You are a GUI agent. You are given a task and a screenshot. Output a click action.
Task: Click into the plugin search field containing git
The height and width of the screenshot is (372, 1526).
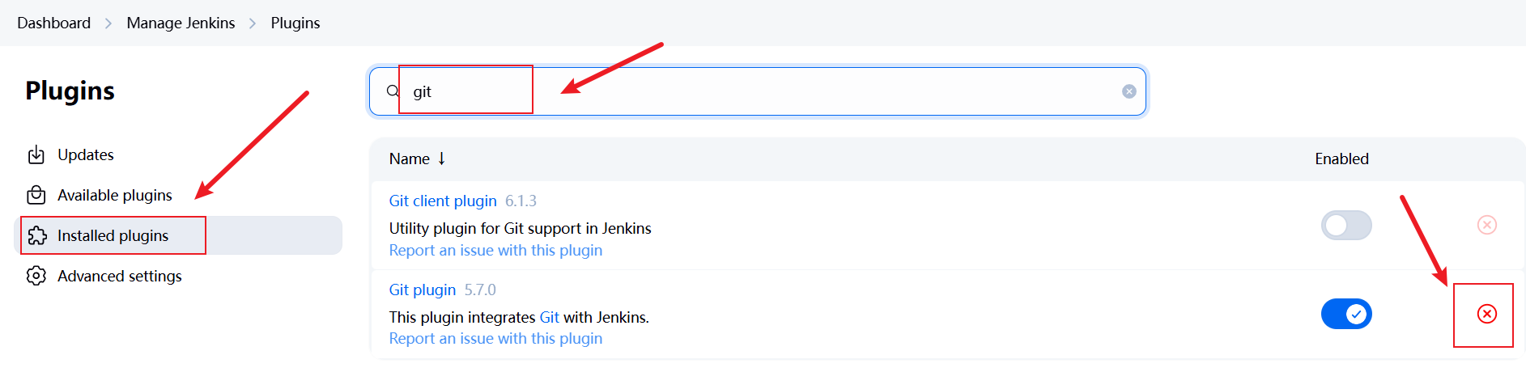pos(758,91)
